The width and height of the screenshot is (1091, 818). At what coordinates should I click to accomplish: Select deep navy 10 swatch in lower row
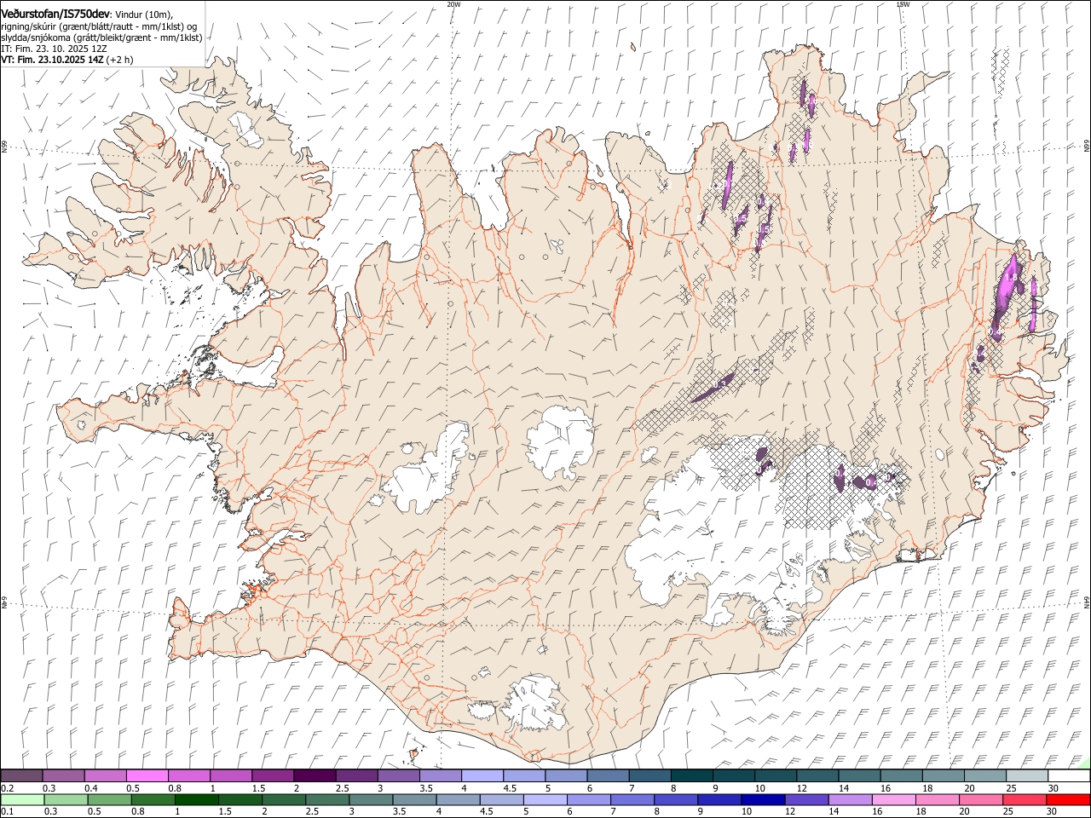tap(763, 800)
